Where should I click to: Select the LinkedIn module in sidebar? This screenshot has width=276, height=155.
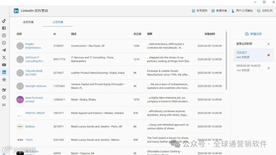4,72
